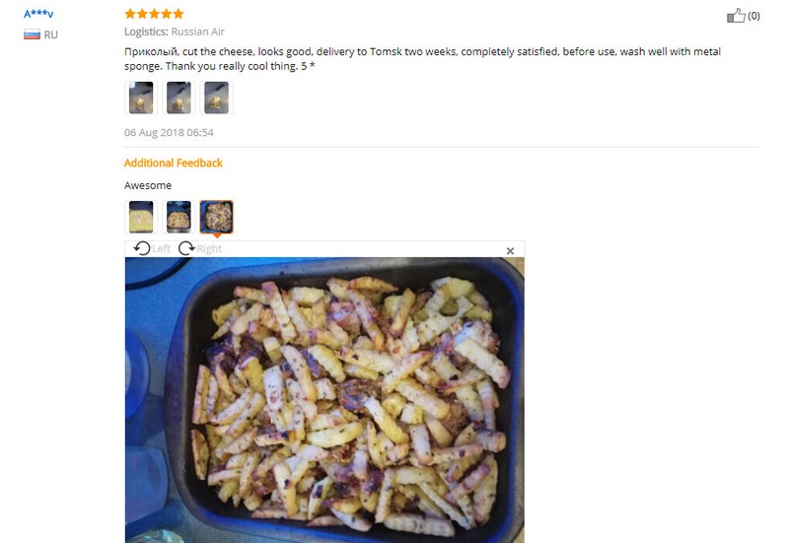Open the middle Additional Feedback thumbnail
This screenshot has width=789, height=543.
point(179,217)
